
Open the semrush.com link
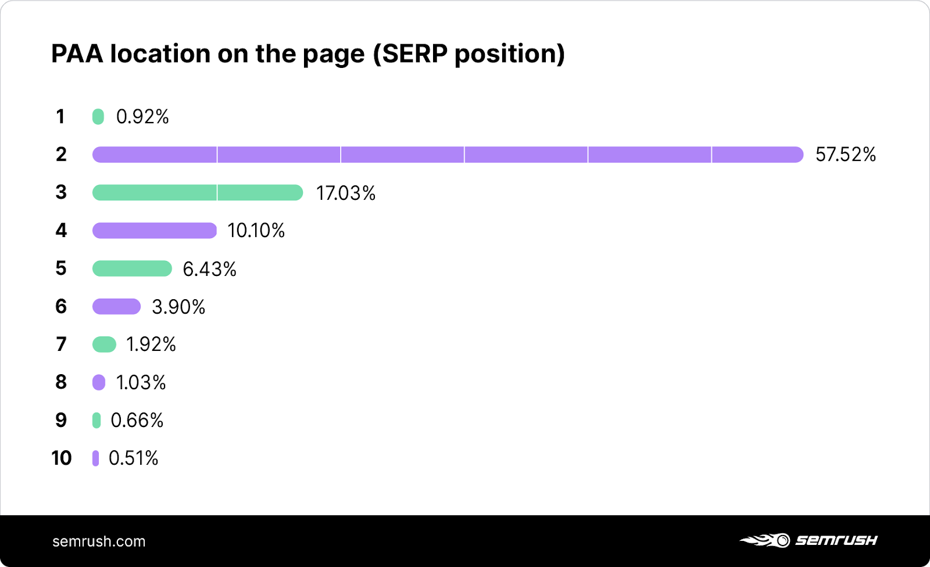[x=99, y=541]
